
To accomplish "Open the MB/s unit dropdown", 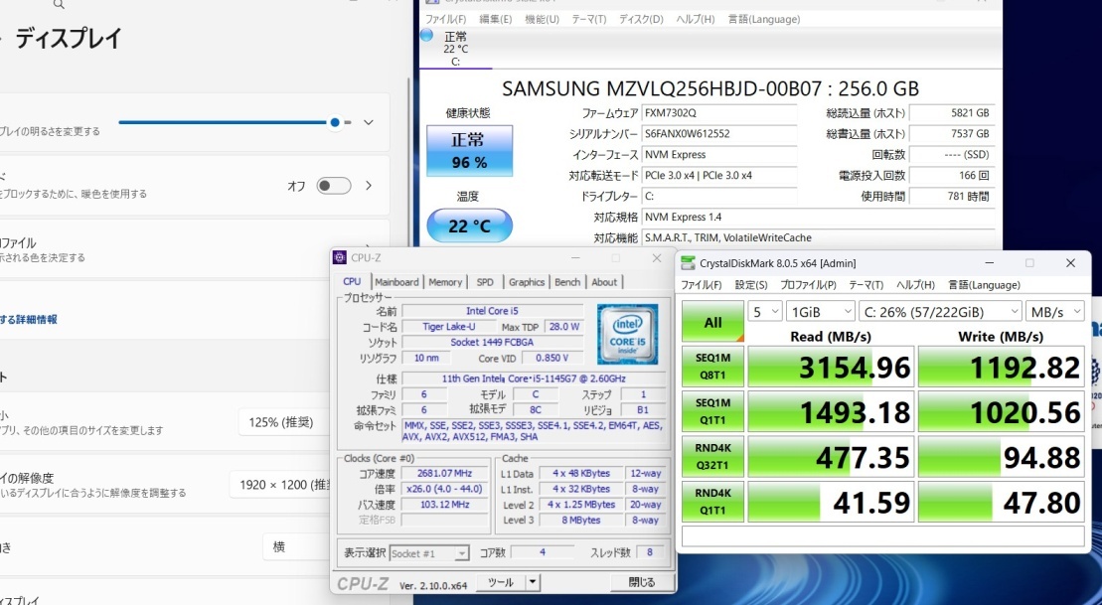I will [1054, 311].
